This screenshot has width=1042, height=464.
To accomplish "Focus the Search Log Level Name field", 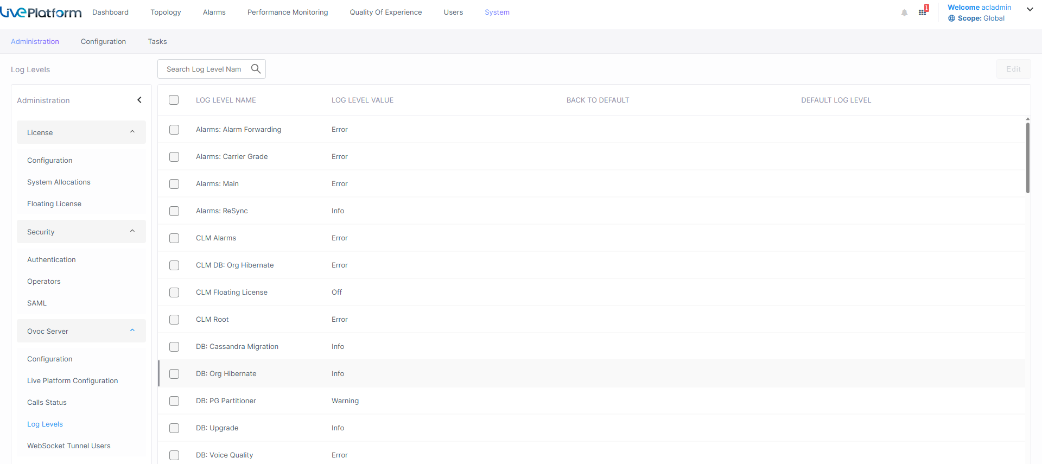I will (x=205, y=69).
